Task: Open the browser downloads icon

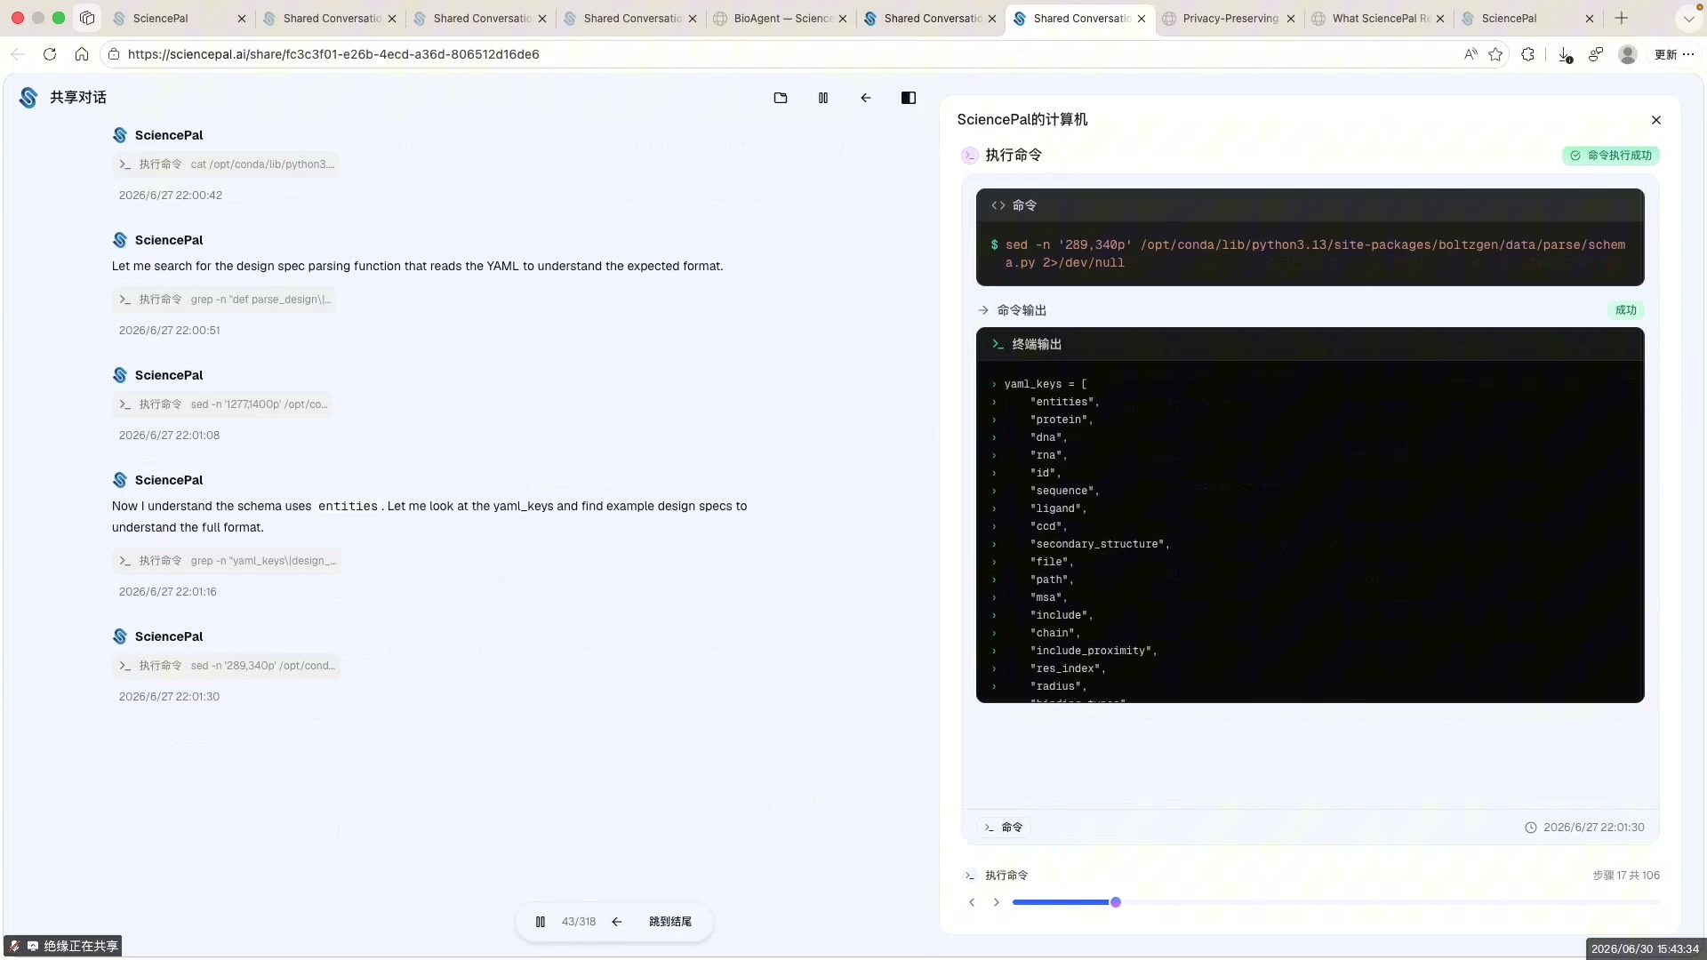Action: point(1565,55)
